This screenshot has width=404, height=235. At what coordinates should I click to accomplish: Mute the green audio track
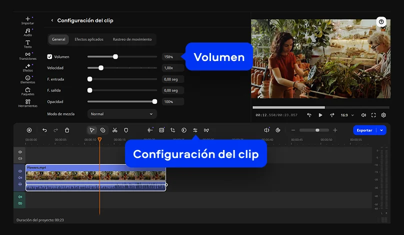(x=20, y=197)
